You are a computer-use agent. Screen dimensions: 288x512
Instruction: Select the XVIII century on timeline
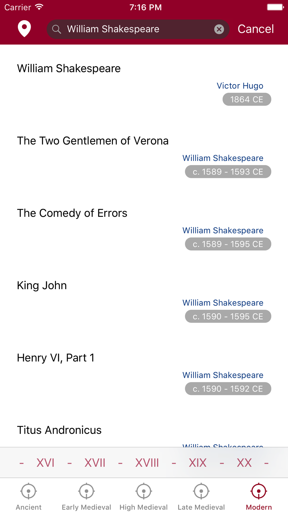point(147,463)
